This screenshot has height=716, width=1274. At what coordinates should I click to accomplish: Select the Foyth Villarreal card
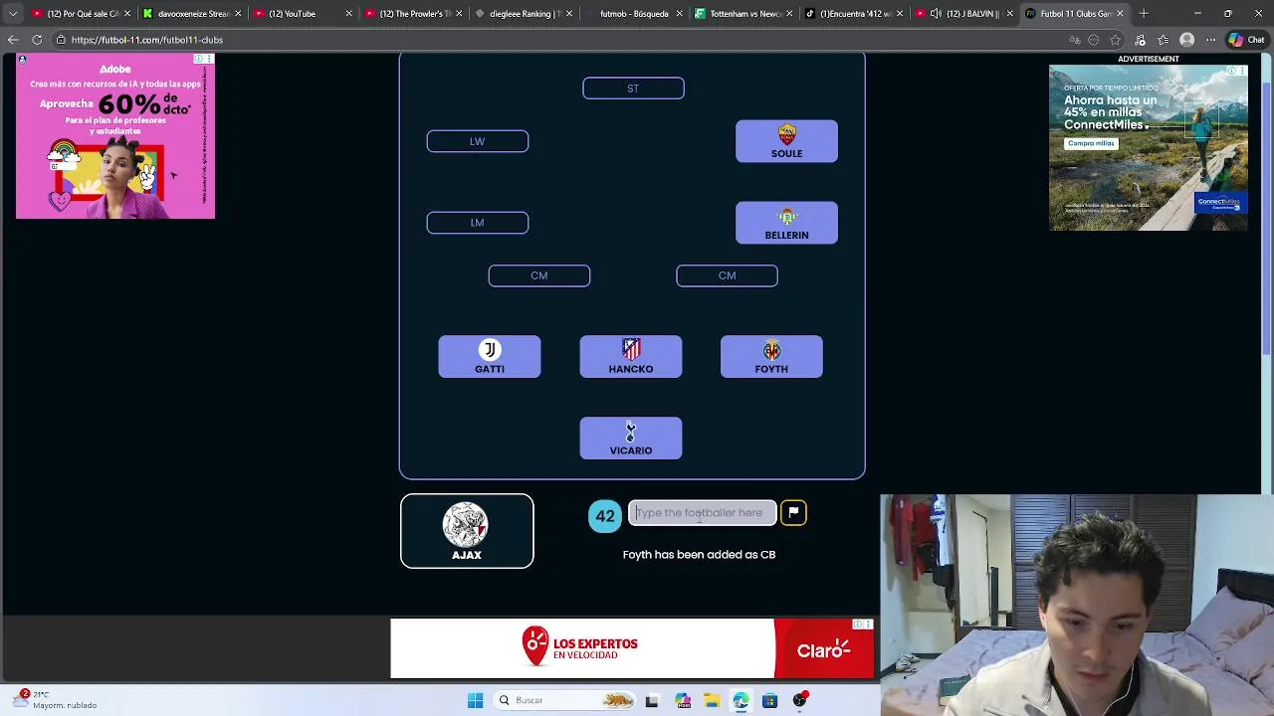pyautogui.click(x=771, y=357)
